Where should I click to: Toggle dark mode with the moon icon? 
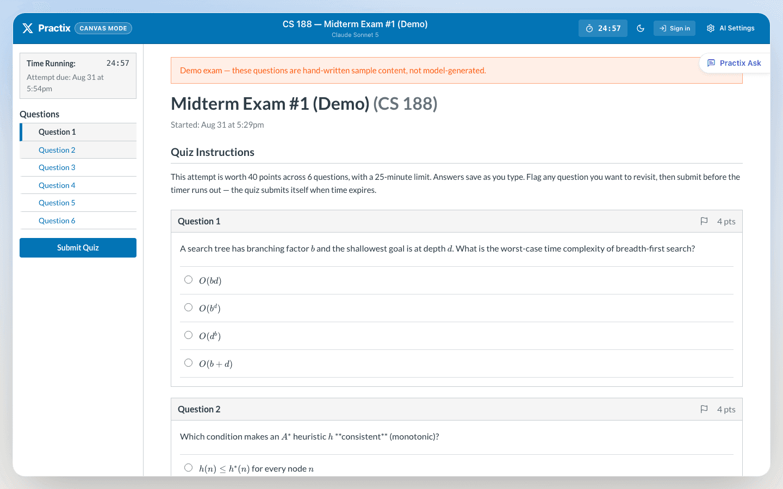click(641, 28)
